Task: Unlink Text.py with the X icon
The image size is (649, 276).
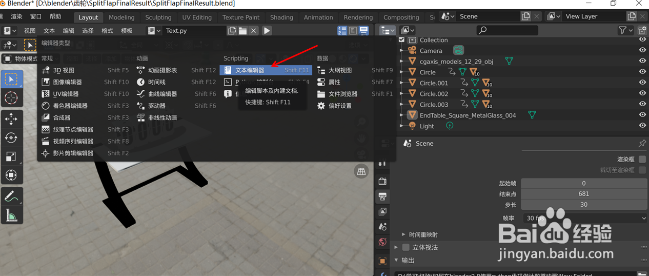Action: tap(253, 31)
